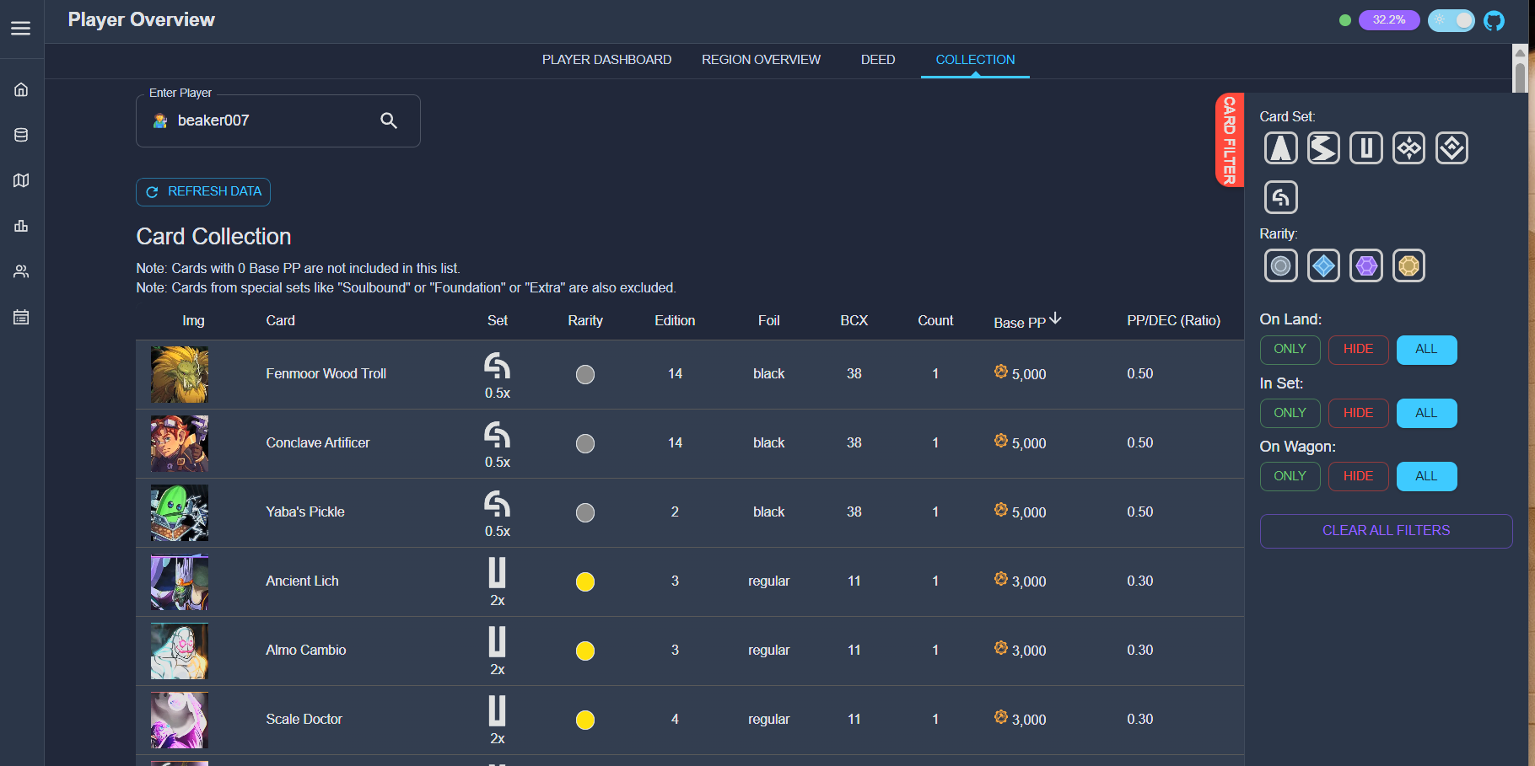
Task: Click REFRESH DATA button
Action: [203, 192]
